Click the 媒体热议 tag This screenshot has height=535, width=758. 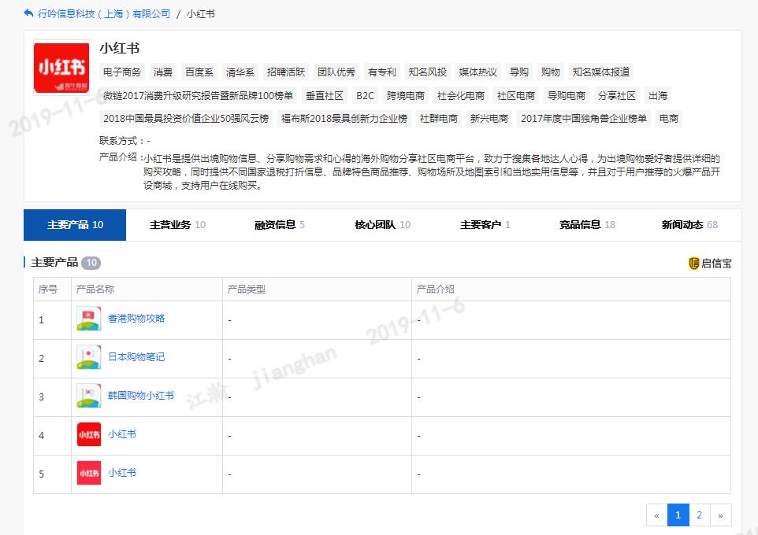(477, 72)
